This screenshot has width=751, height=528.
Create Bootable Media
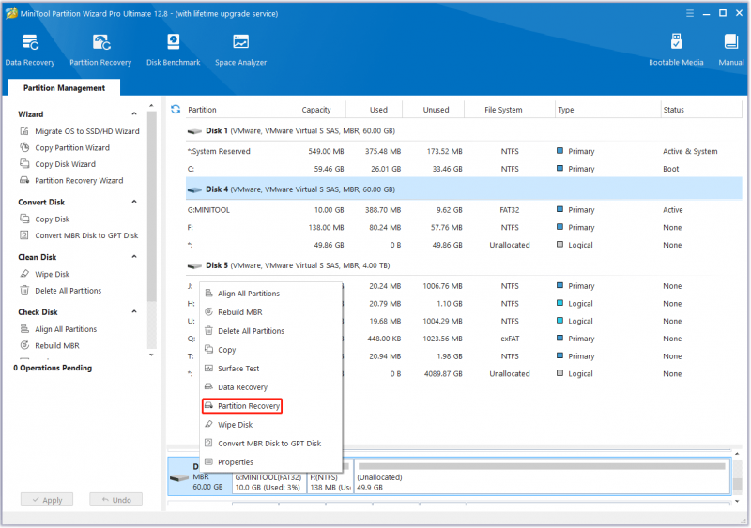coord(676,50)
